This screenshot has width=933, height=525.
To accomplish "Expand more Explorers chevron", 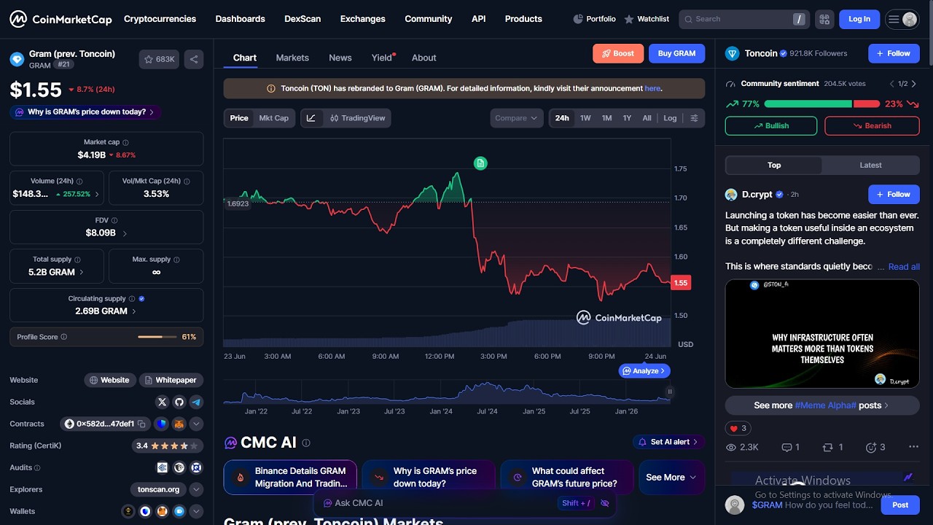I will 196,489.
